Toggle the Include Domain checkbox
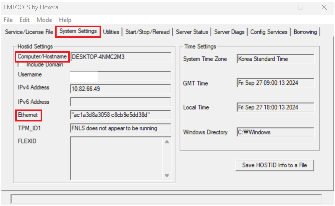This screenshot has width=335, height=206. (21, 65)
